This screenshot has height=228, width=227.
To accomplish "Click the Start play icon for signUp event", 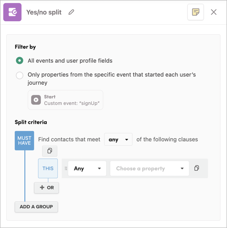I will point(36,100).
